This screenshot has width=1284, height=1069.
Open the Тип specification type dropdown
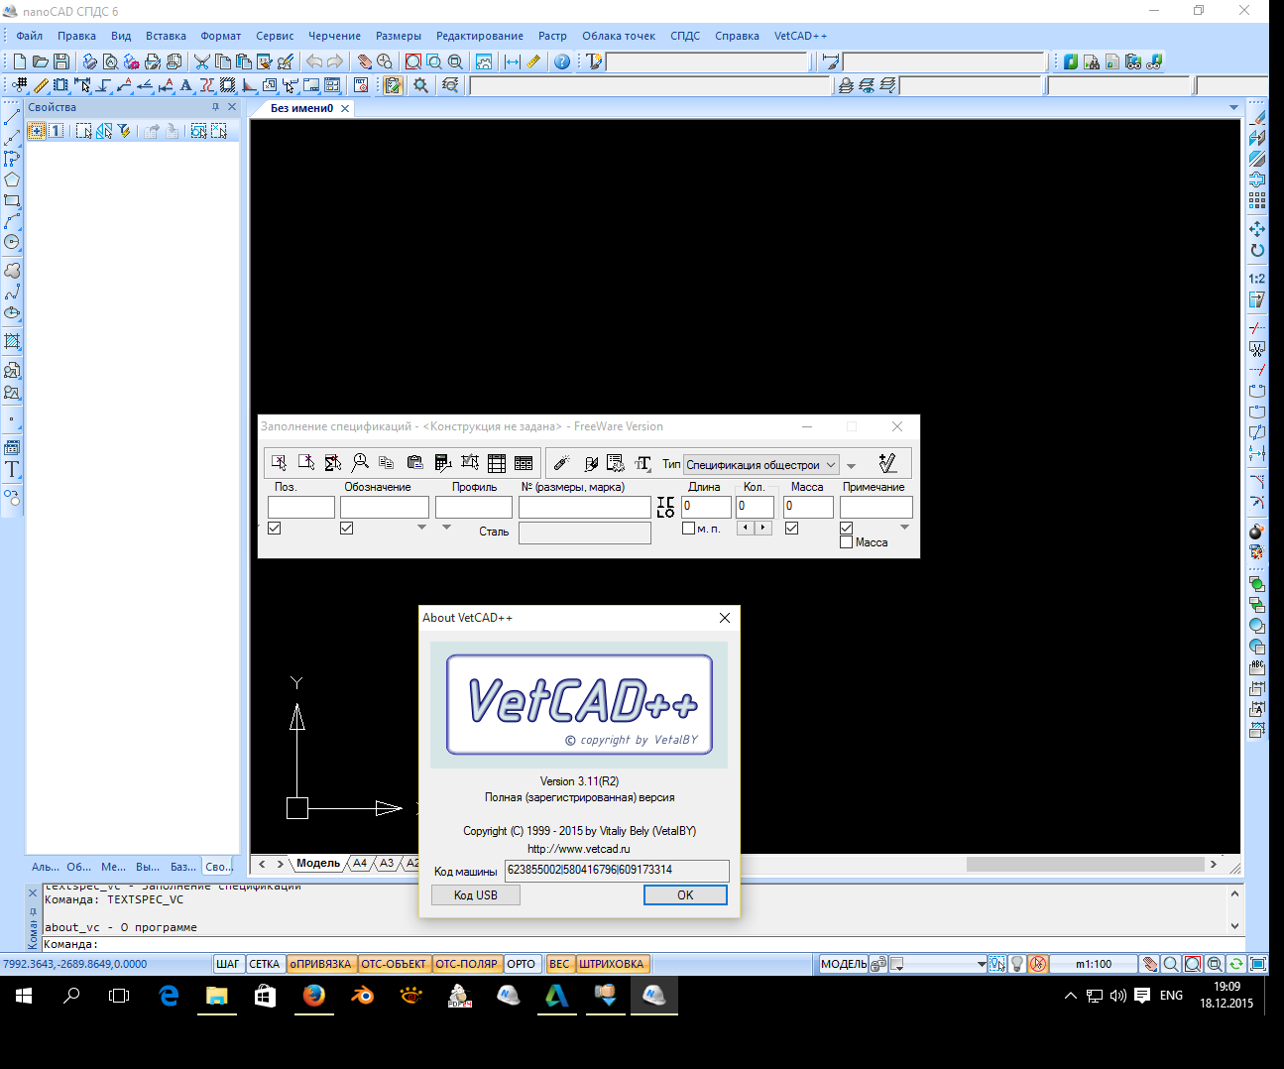pos(760,464)
